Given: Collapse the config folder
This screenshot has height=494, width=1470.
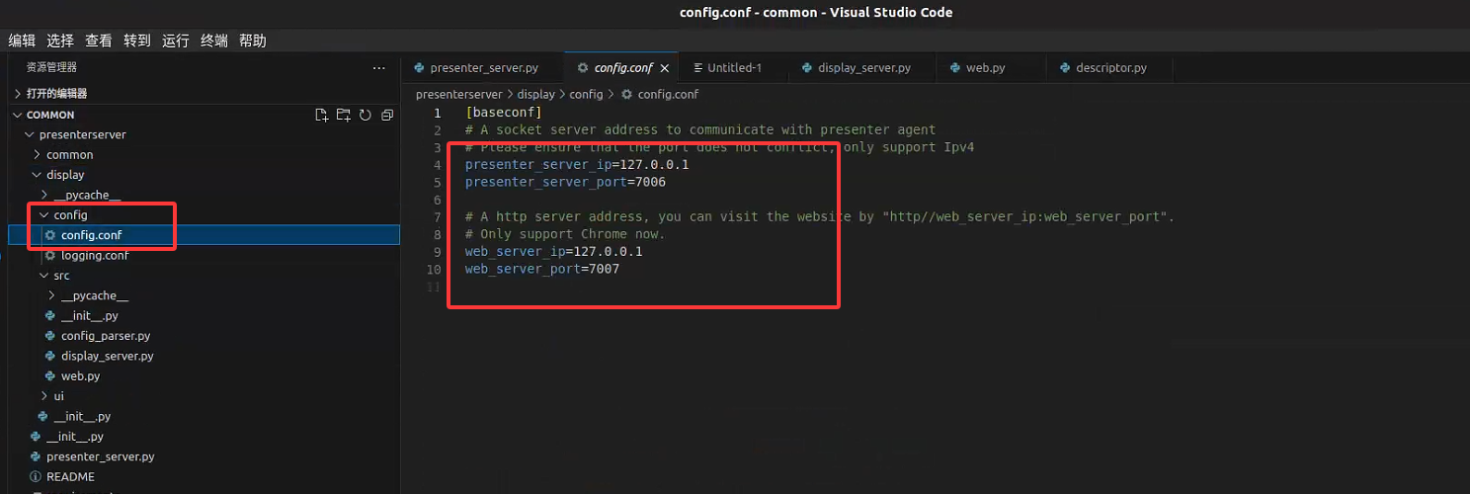Looking at the screenshot, I should tap(204, 214).
